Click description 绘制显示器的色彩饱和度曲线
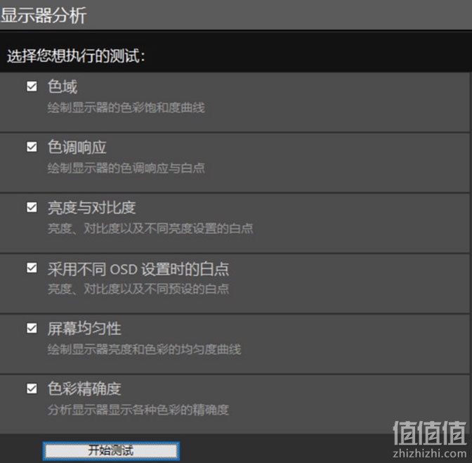 click(x=126, y=107)
